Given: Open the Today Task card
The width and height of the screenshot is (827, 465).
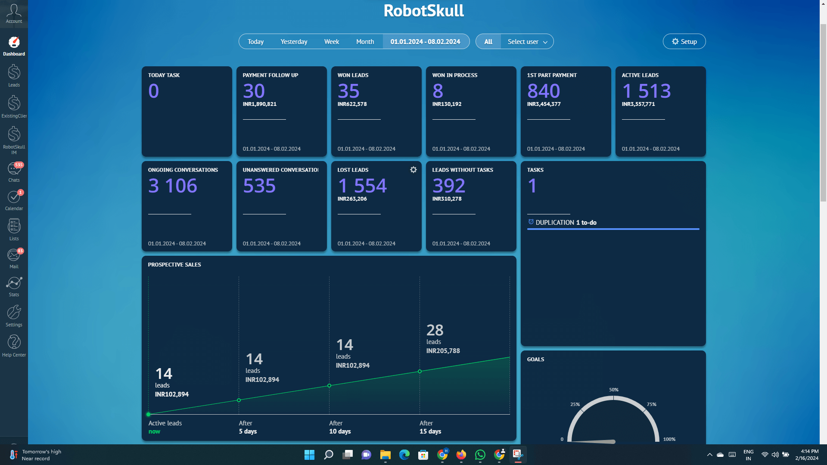Looking at the screenshot, I should 187,111.
